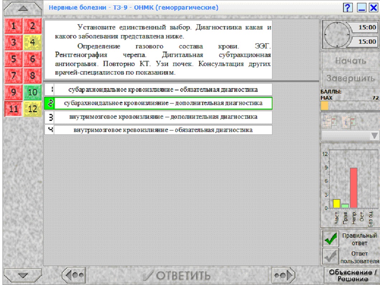The width and height of the screenshot is (380, 285).
Task: Open help with the question mark icon
Action: pos(347,8)
